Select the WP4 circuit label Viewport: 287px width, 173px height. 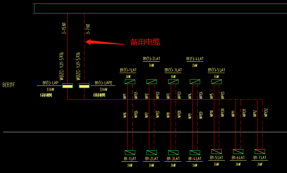tap(190, 96)
